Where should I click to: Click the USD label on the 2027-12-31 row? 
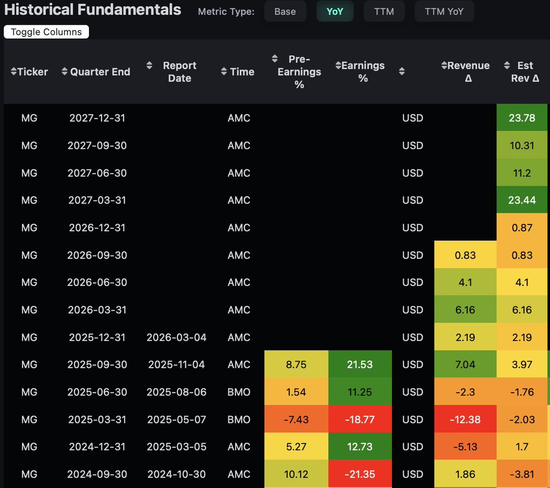[x=412, y=118]
